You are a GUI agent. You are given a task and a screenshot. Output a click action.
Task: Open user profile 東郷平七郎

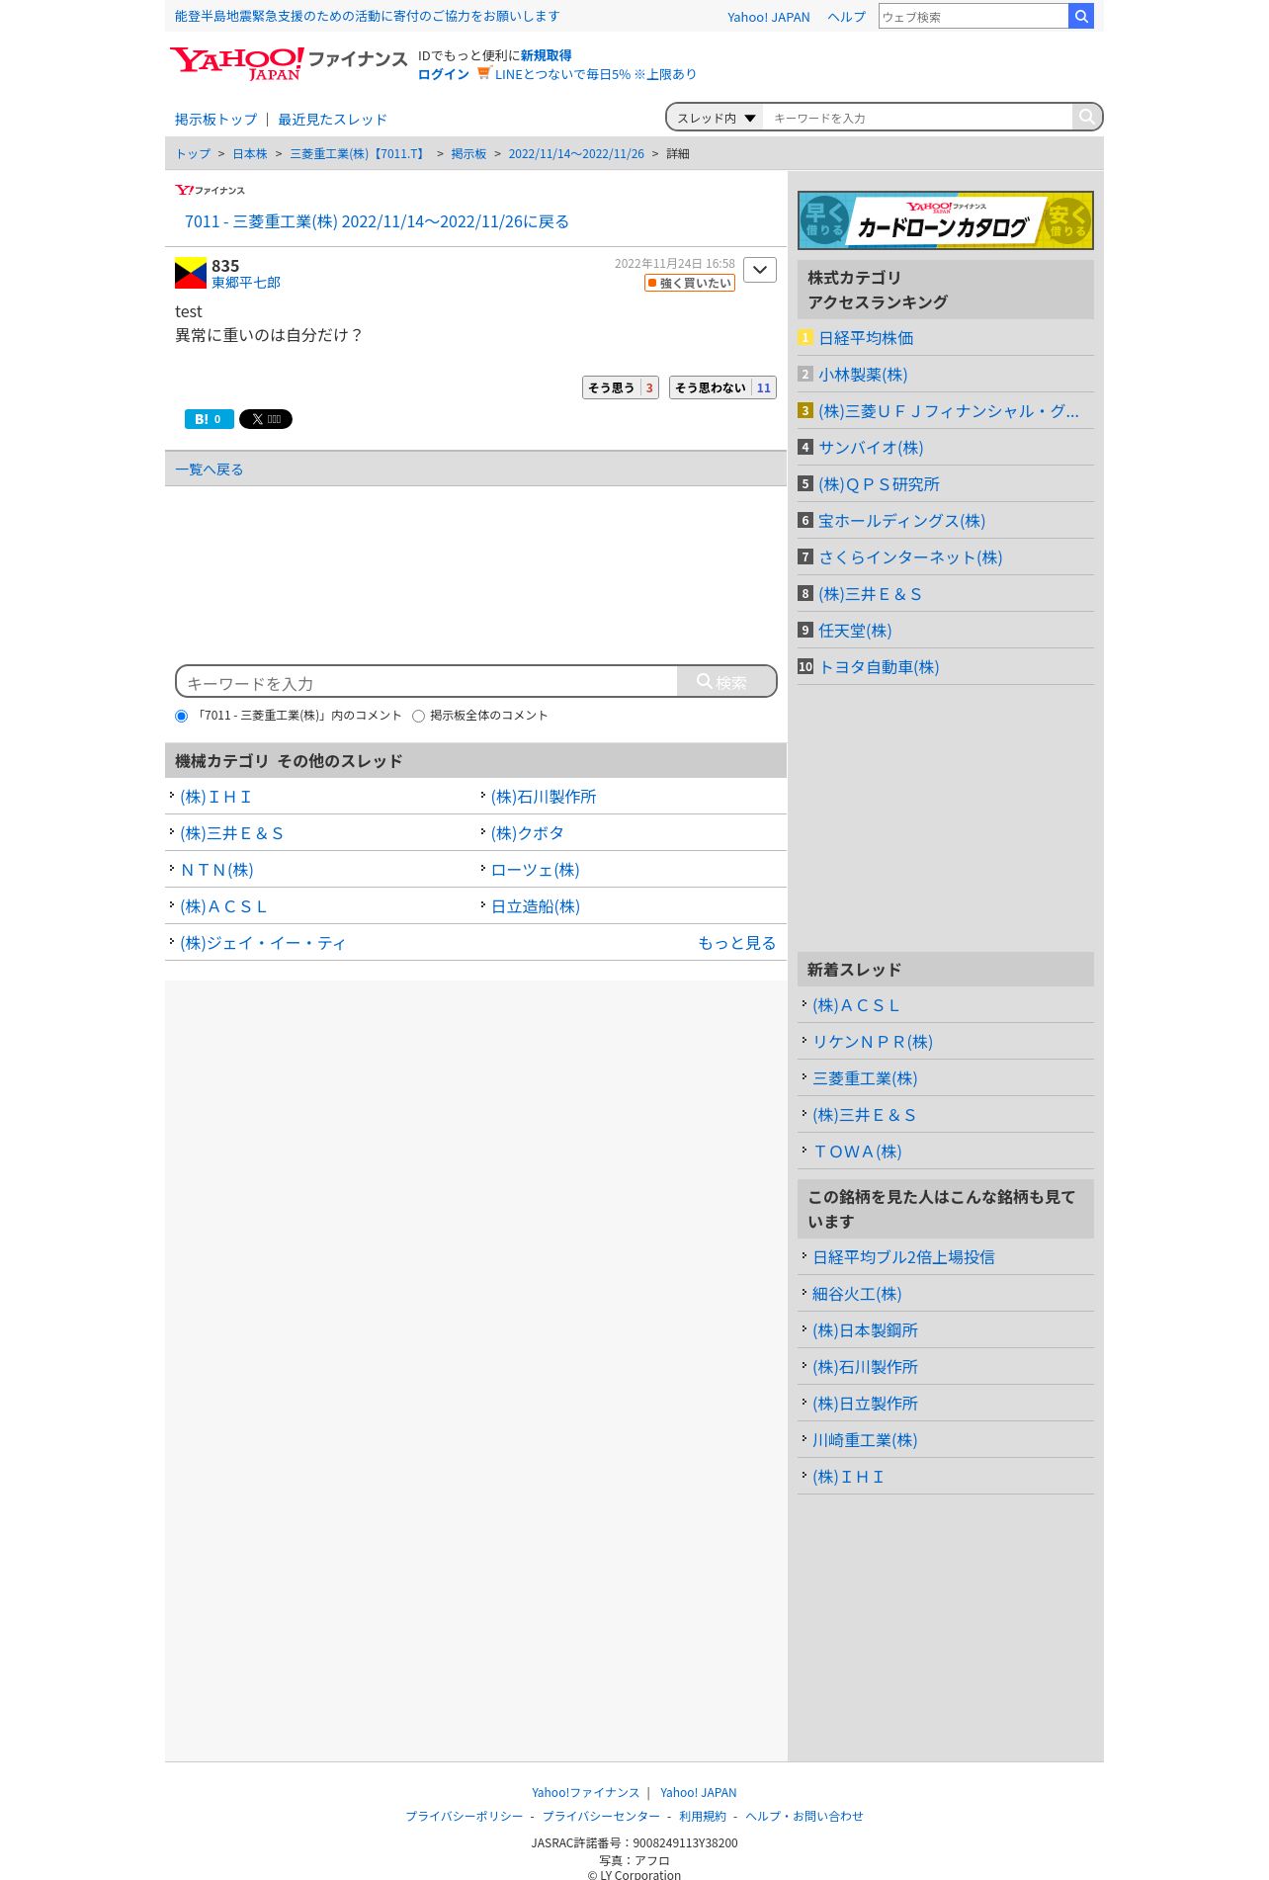click(246, 283)
